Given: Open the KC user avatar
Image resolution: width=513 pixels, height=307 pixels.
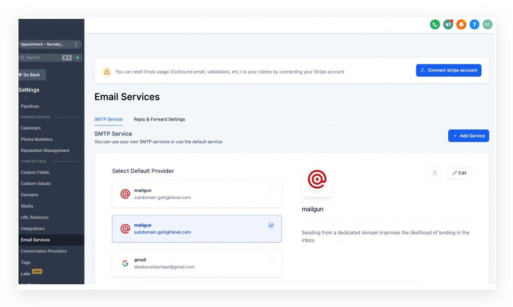Looking at the screenshot, I should coord(487,24).
